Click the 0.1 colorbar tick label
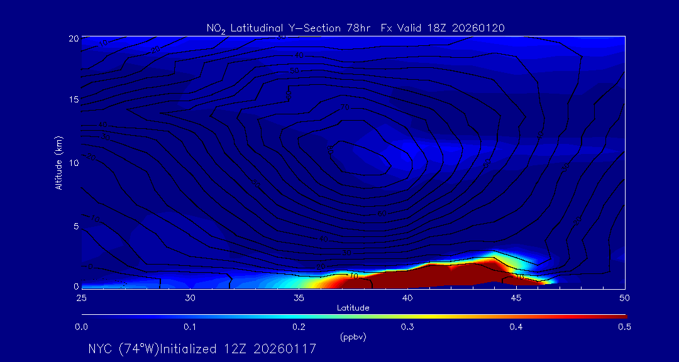The image size is (679, 362). pos(190,327)
